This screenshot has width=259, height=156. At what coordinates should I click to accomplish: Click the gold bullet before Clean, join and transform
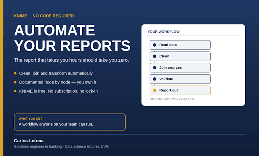pyautogui.click(x=15, y=73)
